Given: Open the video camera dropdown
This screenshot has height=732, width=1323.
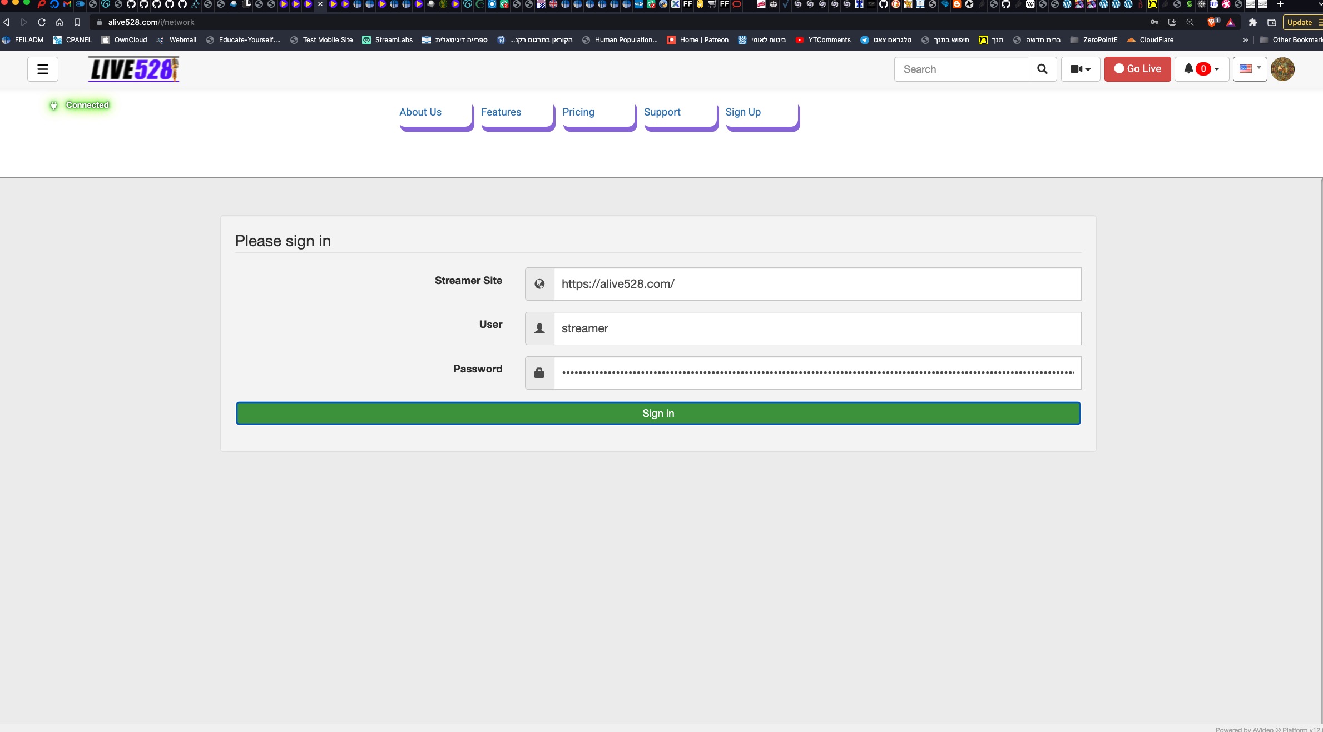Looking at the screenshot, I should [x=1081, y=69].
